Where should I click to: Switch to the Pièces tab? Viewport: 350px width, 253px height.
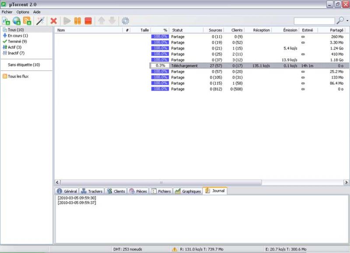click(x=138, y=191)
